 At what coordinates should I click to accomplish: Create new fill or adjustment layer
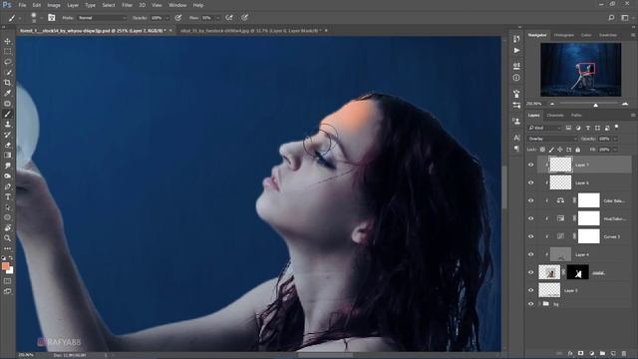[x=591, y=353]
